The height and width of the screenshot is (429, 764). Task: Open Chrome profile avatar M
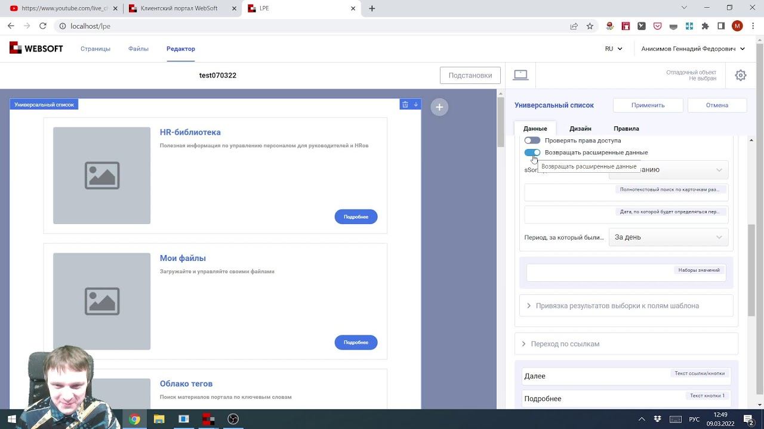[737, 26]
